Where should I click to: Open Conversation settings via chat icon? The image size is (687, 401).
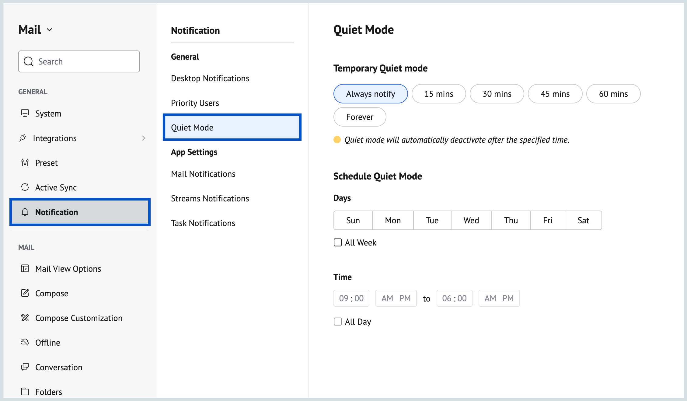[x=25, y=367]
